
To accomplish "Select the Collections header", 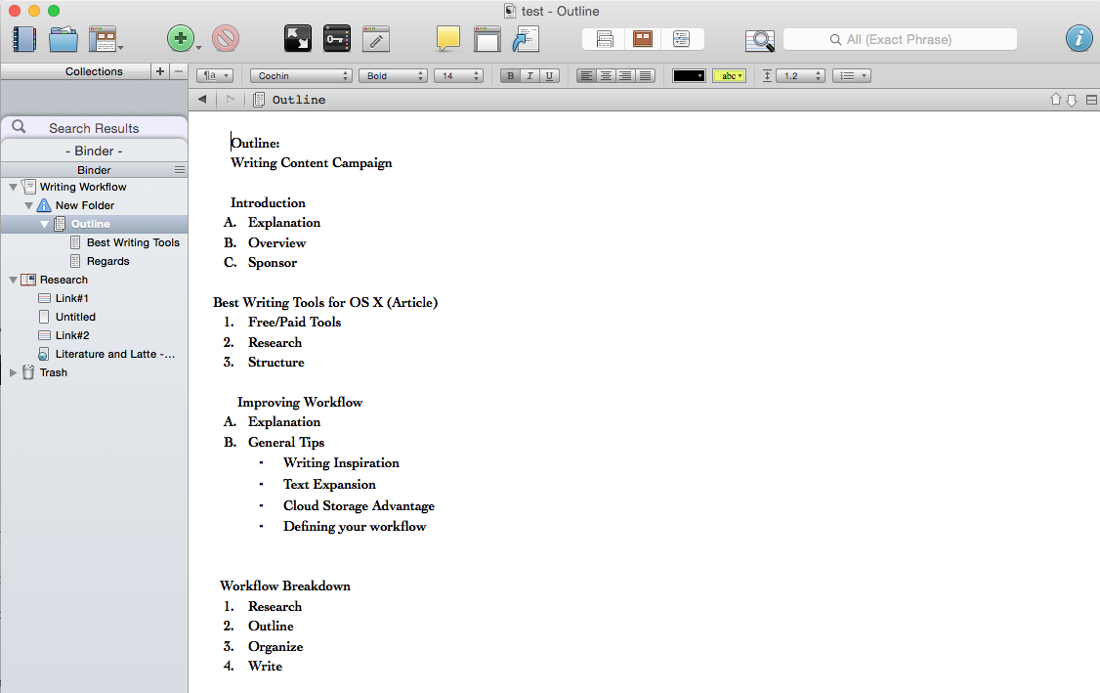I will click(x=94, y=71).
